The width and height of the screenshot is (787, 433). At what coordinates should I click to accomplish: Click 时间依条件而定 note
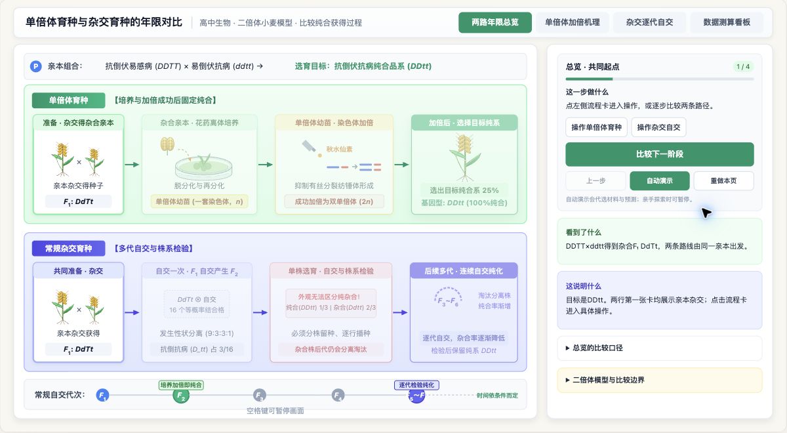(497, 396)
